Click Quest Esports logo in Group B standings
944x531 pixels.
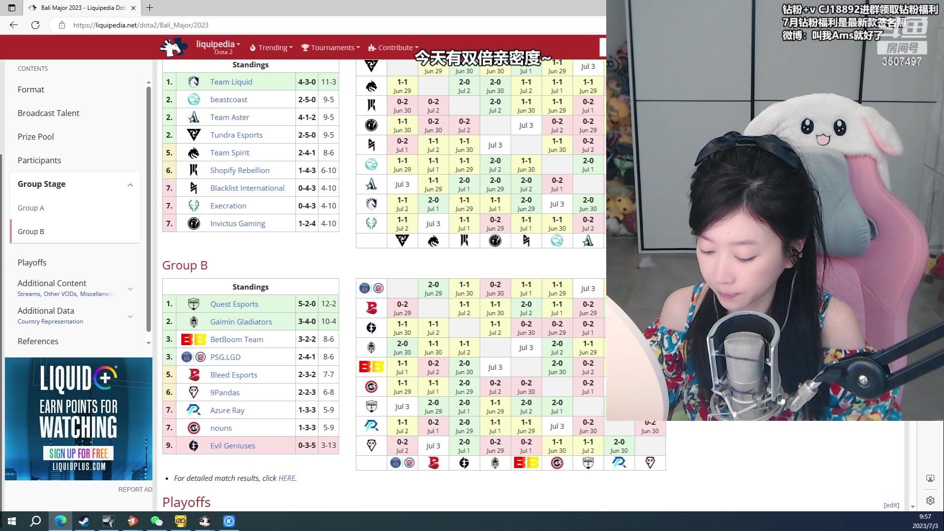click(x=194, y=304)
